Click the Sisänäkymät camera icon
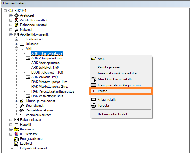190x153 pixels. pos(22,106)
